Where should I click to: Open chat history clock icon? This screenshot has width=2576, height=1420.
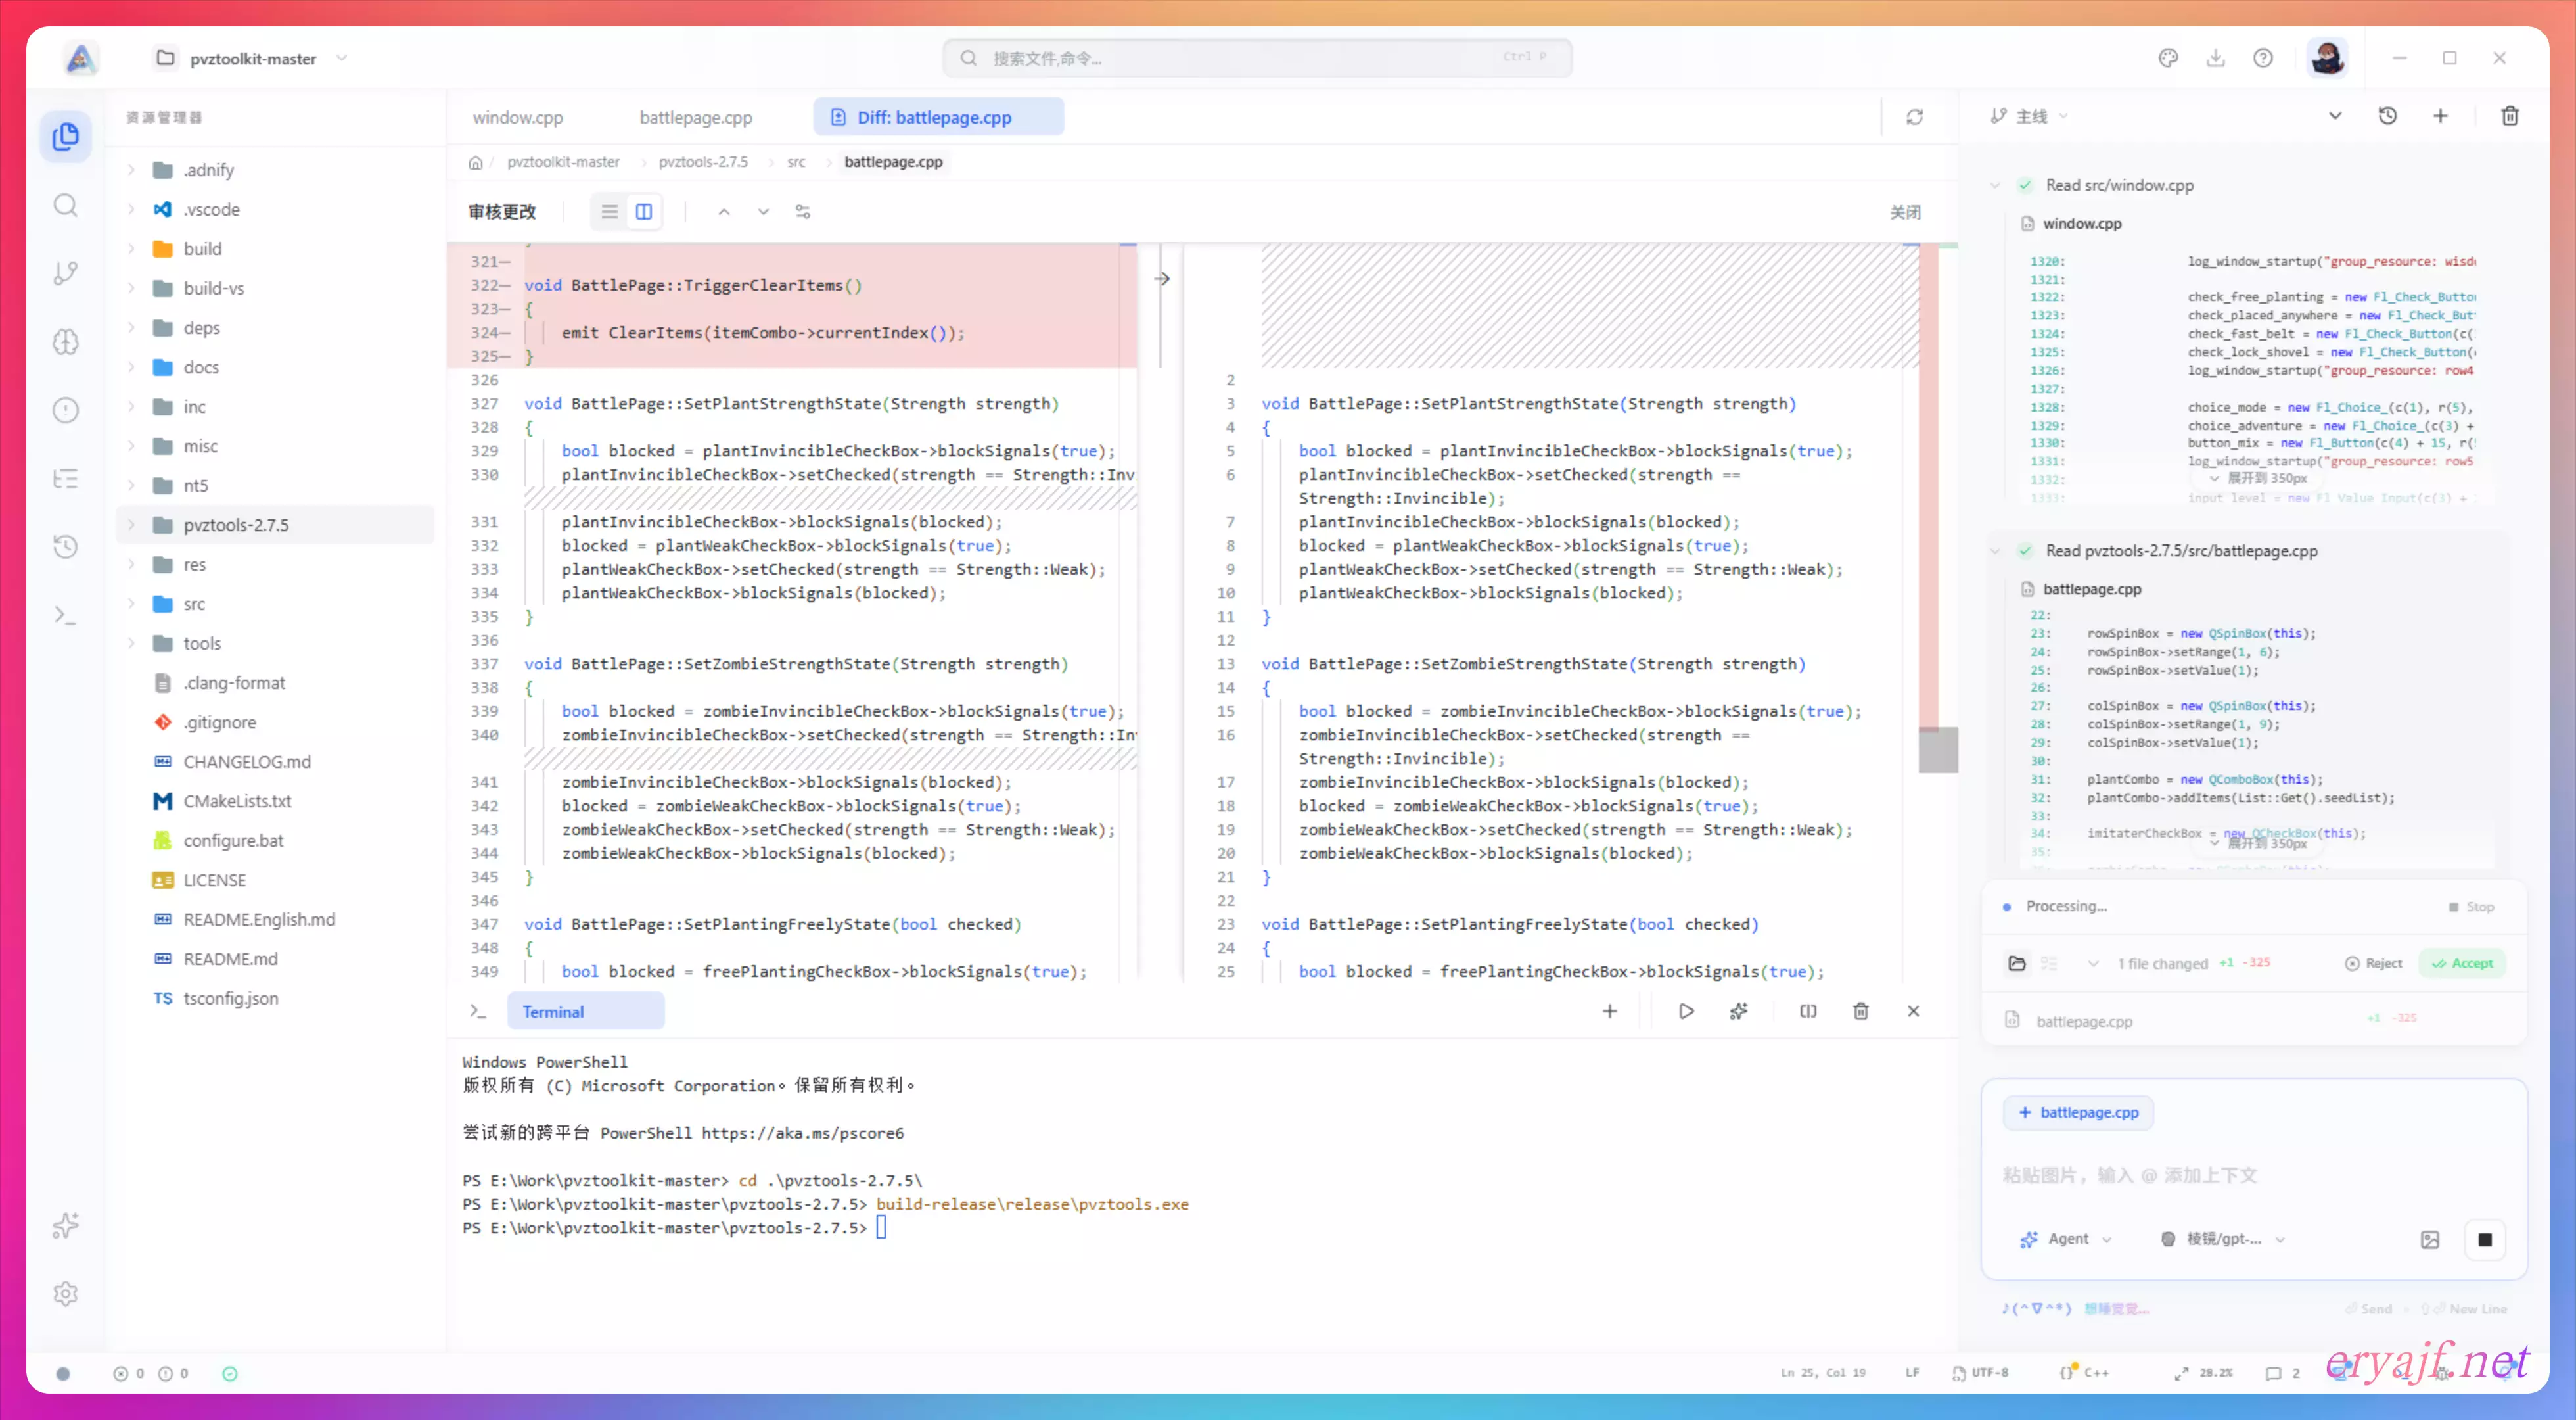point(2387,116)
